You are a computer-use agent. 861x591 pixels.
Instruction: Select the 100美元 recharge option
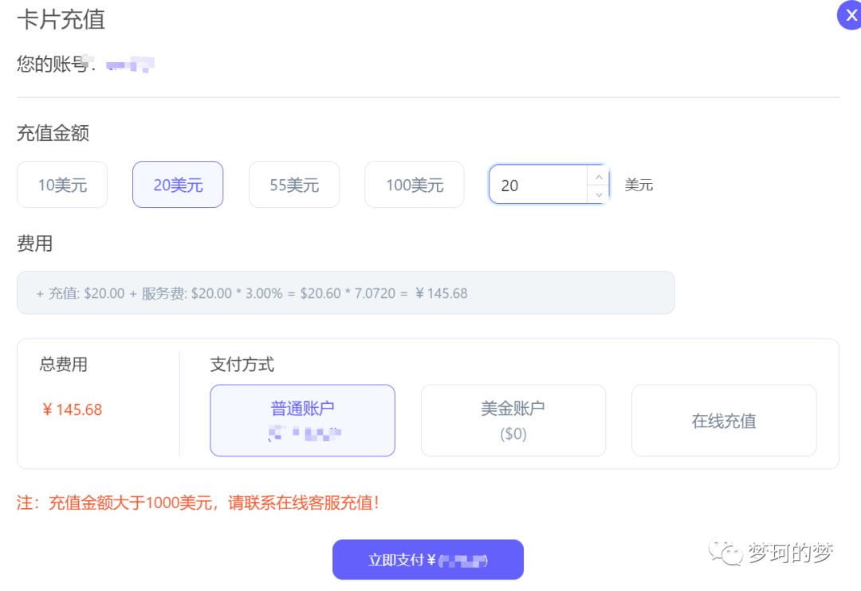pyautogui.click(x=414, y=185)
